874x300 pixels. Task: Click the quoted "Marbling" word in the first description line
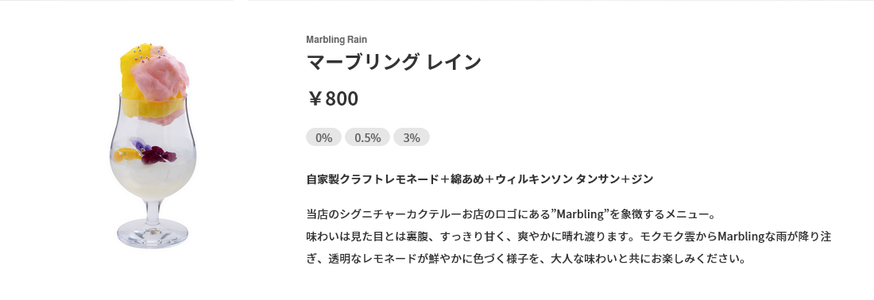[581, 214]
